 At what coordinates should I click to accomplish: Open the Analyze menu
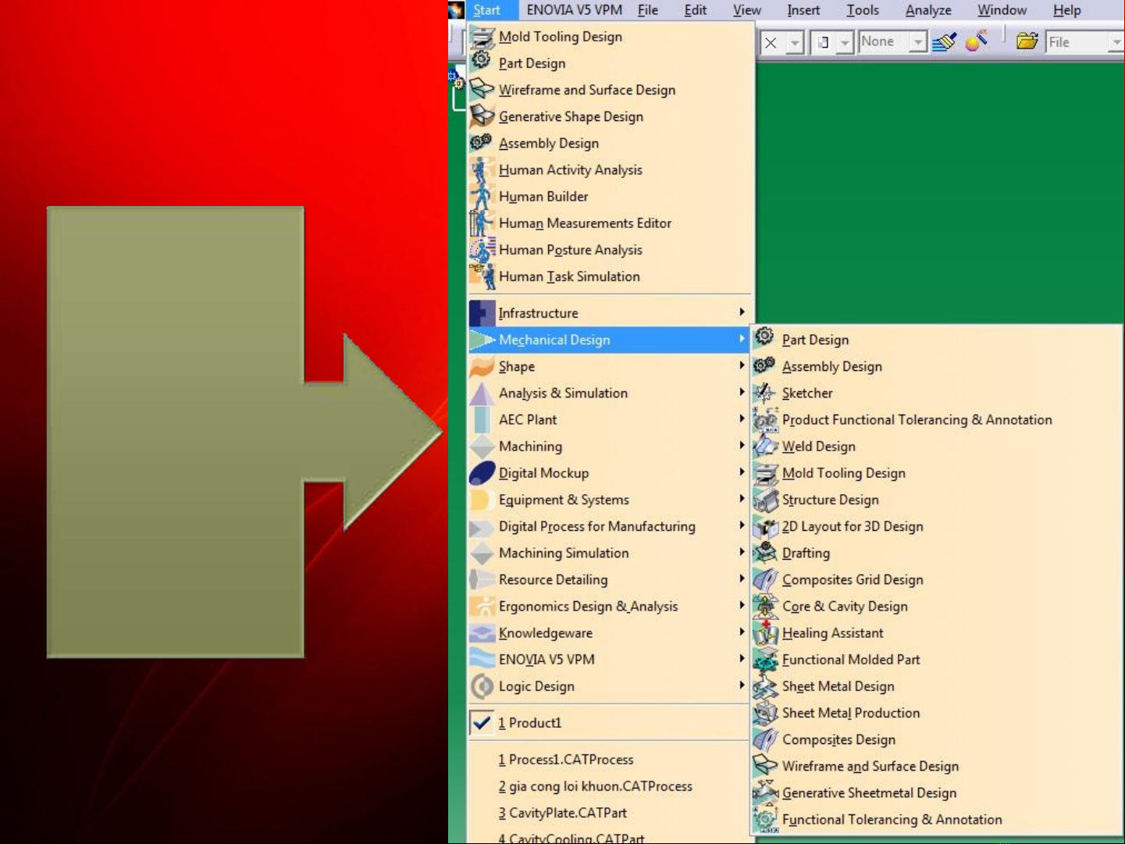pos(928,10)
